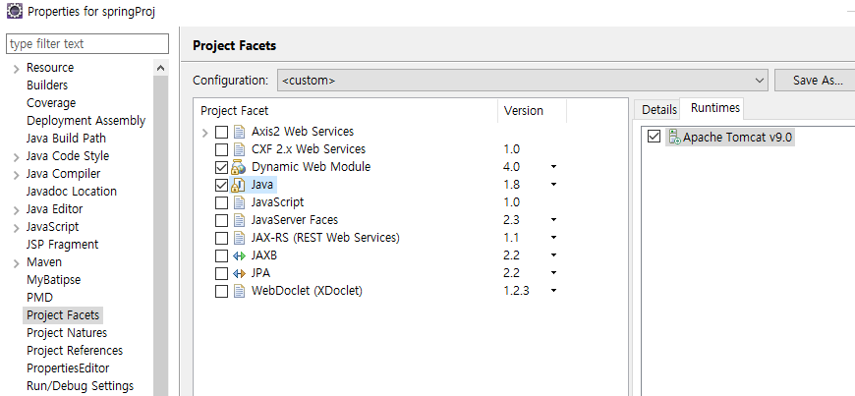Uncheck the Apache Tomcat v9.0 runtime
The height and width of the screenshot is (396, 855).
coord(654,137)
